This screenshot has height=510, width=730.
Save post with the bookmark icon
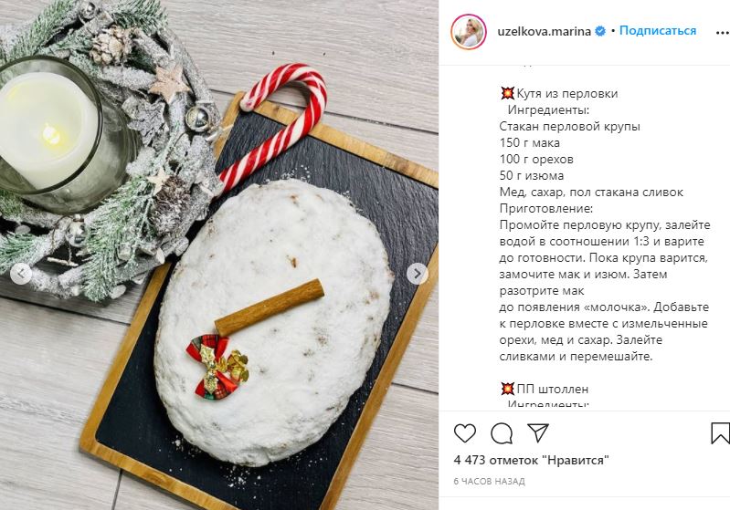coord(720,432)
